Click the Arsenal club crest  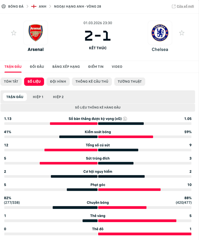(x=36, y=33)
